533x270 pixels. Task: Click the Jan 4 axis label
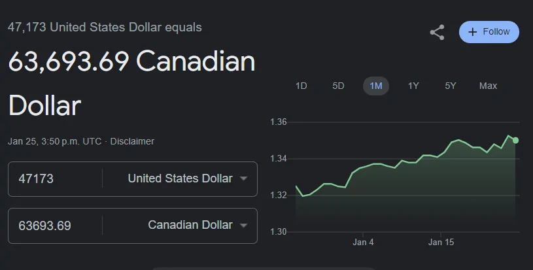(x=363, y=242)
